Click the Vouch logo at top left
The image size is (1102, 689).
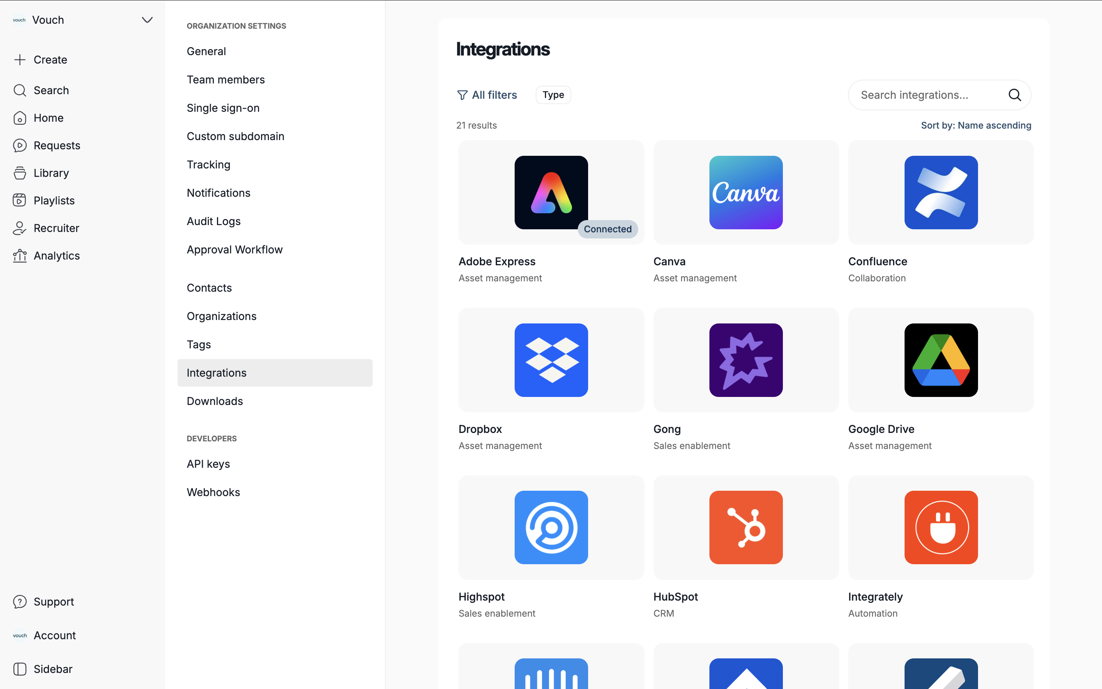19,20
